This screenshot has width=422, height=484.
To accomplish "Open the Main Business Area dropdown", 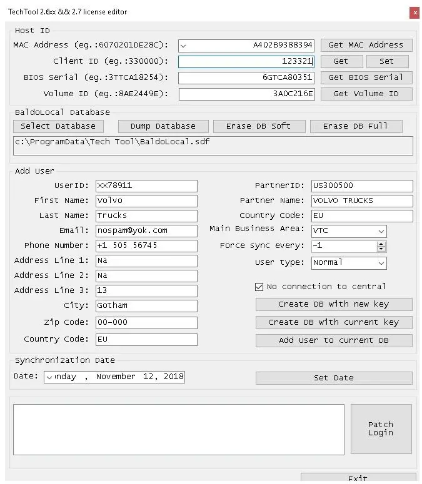I will click(x=381, y=231).
